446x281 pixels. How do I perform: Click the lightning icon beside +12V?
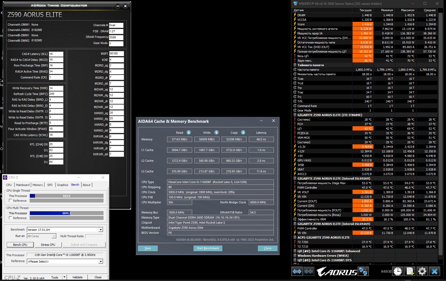(x=295, y=151)
